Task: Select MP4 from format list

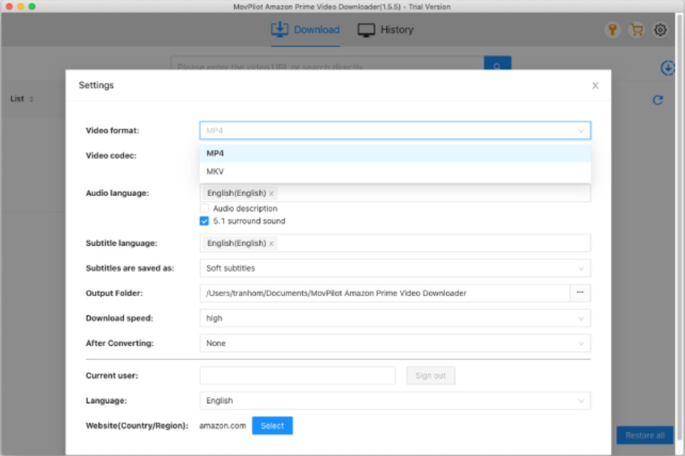Action: point(395,153)
